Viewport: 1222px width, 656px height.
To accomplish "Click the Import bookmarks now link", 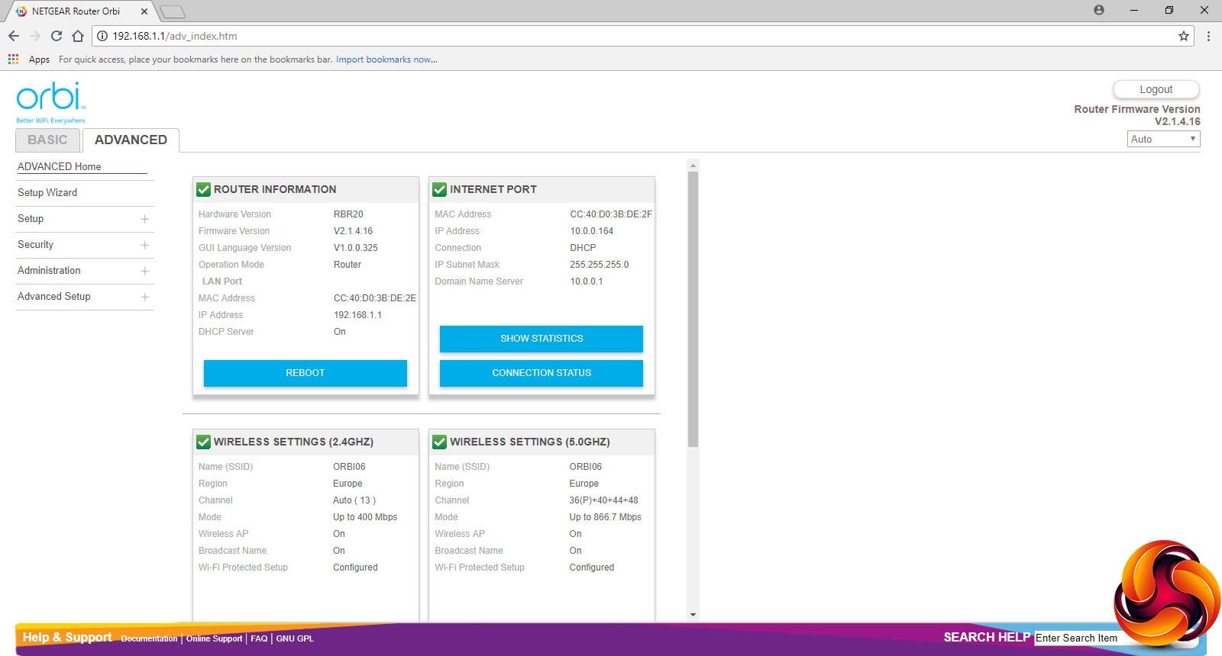I will coord(386,59).
